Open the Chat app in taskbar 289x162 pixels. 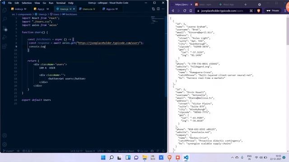coord(136,157)
